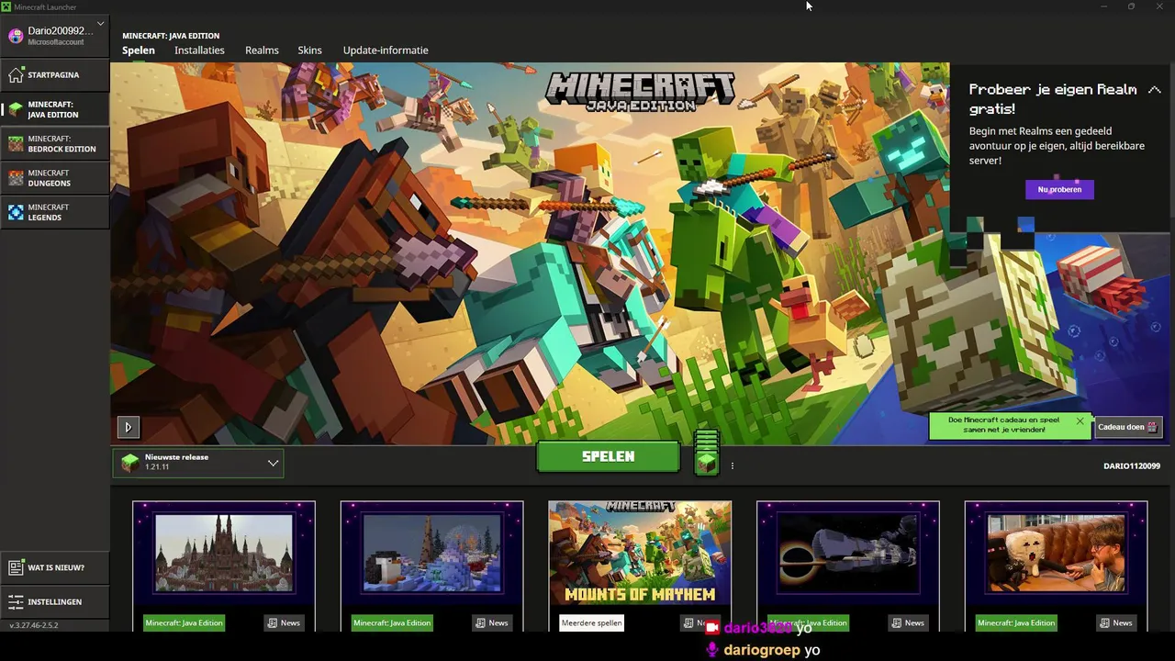Click the camera icon in stream overlay
The width and height of the screenshot is (1175, 661).
click(x=712, y=628)
